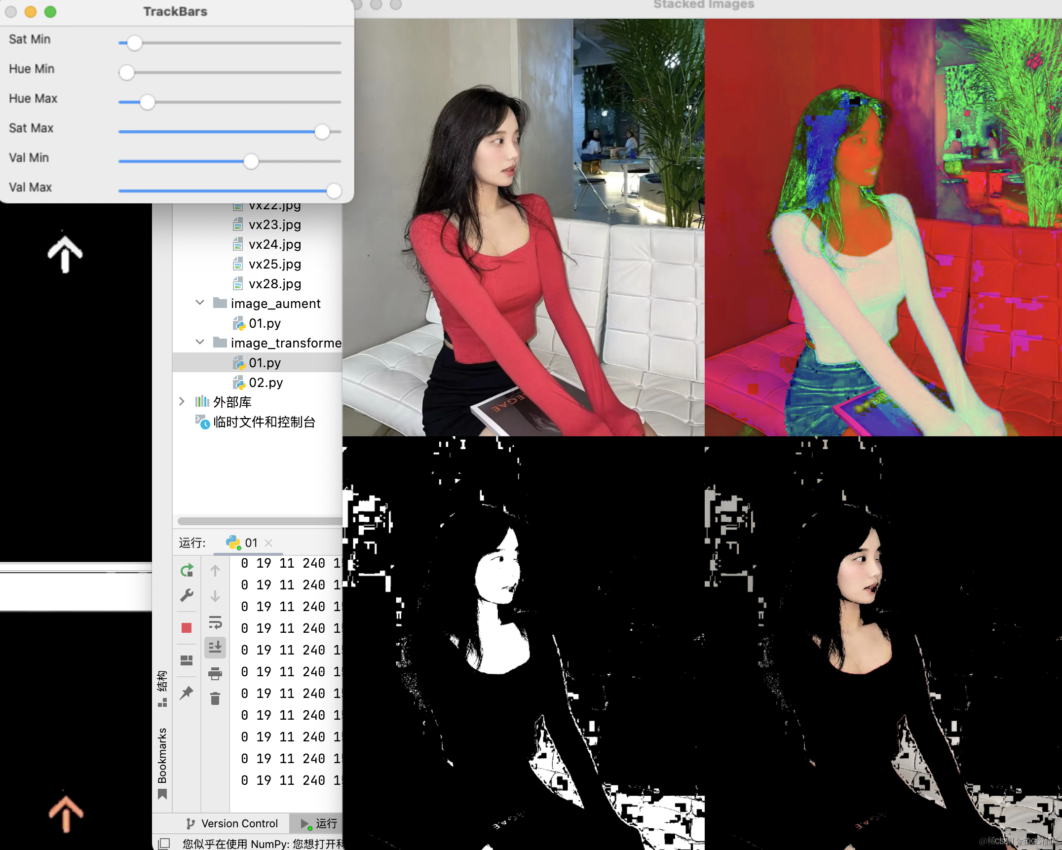Select vx25.jpg in the project tree
Viewport: 1062px width, 850px height.
coord(274,264)
